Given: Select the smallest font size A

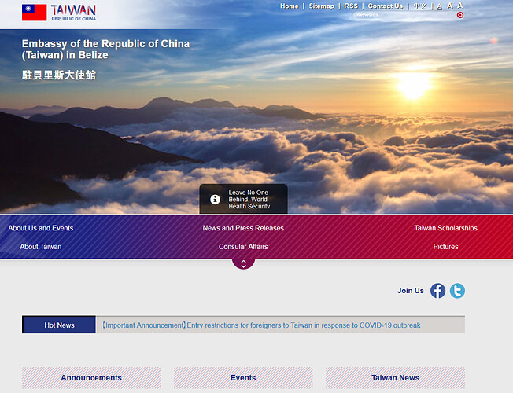Looking at the screenshot, I should 439,6.
